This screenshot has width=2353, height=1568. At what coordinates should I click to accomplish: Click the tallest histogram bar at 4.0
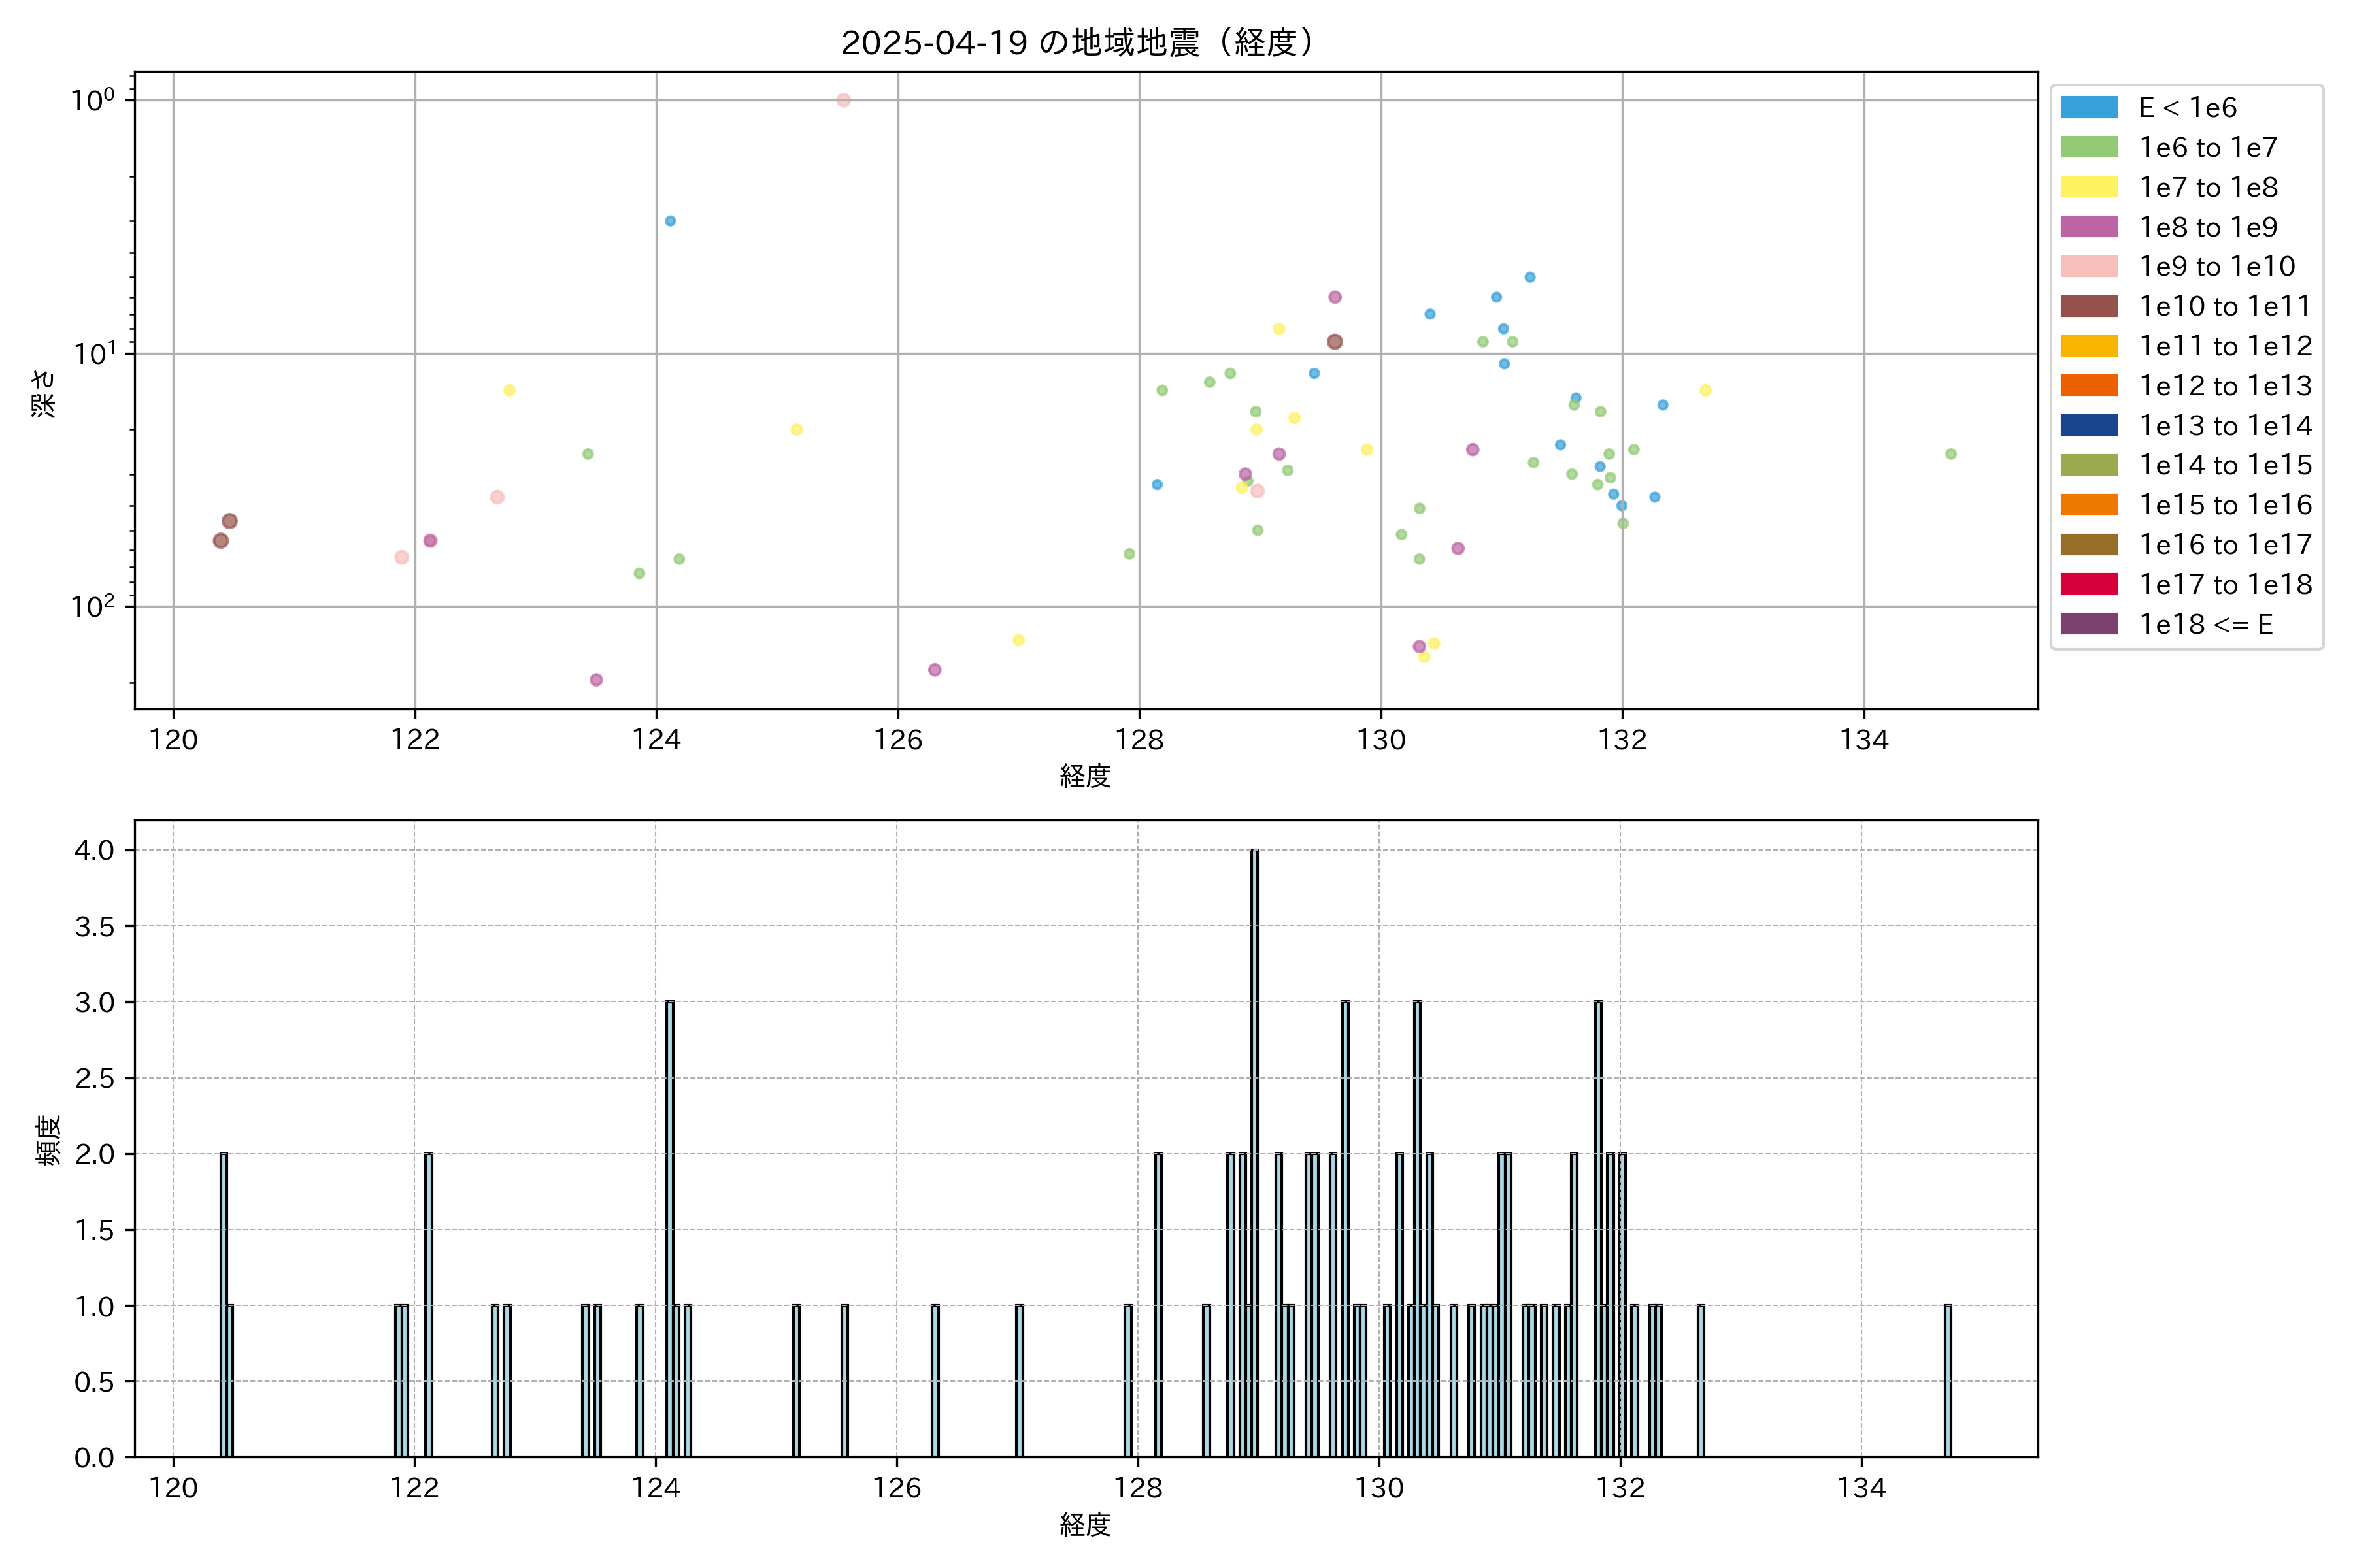tap(1254, 1150)
